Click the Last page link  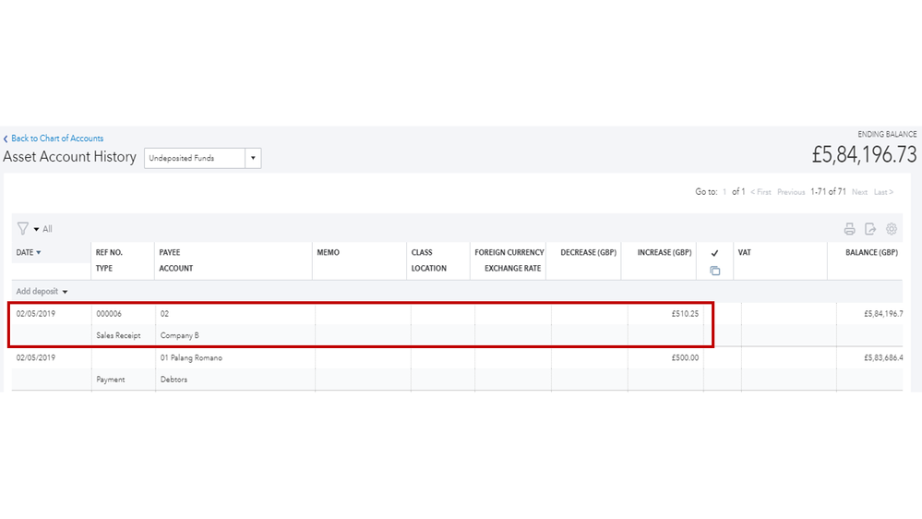click(x=883, y=192)
